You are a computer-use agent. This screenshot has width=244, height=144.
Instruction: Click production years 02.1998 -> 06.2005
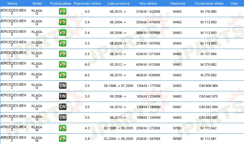(x=119, y=128)
